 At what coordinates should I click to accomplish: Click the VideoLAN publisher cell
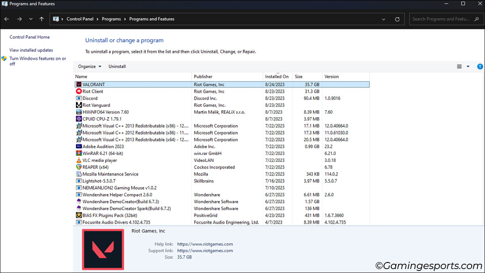coord(204,160)
